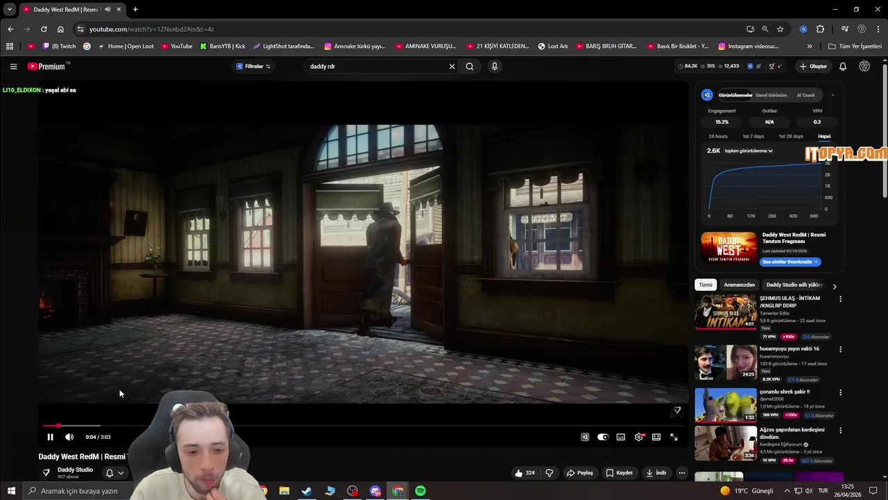Show 1st 28 days view range
Screen dimensions: 888x500
click(791, 136)
